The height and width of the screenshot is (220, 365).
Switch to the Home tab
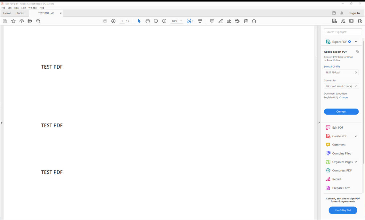tap(7, 13)
